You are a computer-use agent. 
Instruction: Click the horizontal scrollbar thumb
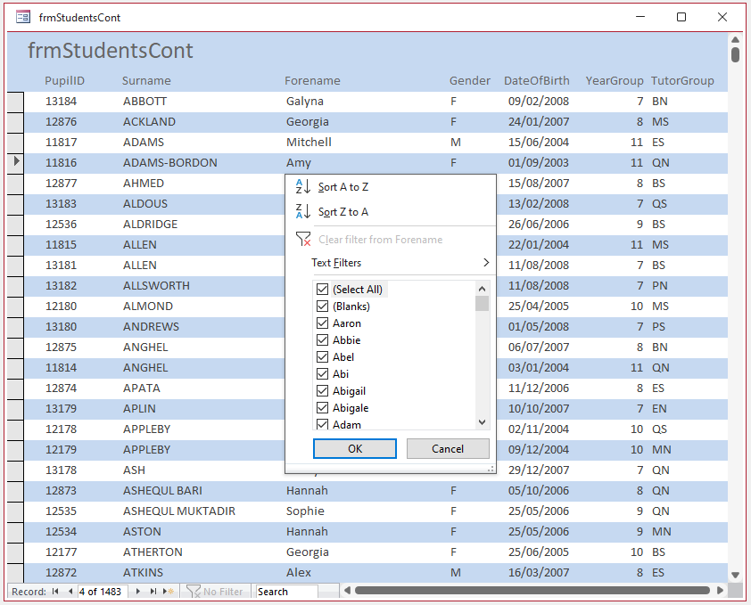tap(532, 591)
